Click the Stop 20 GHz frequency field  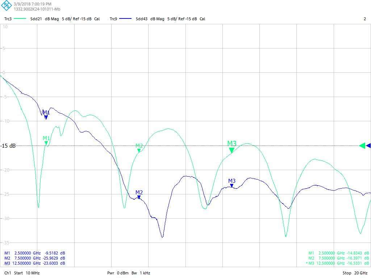click(x=355, y=273)
